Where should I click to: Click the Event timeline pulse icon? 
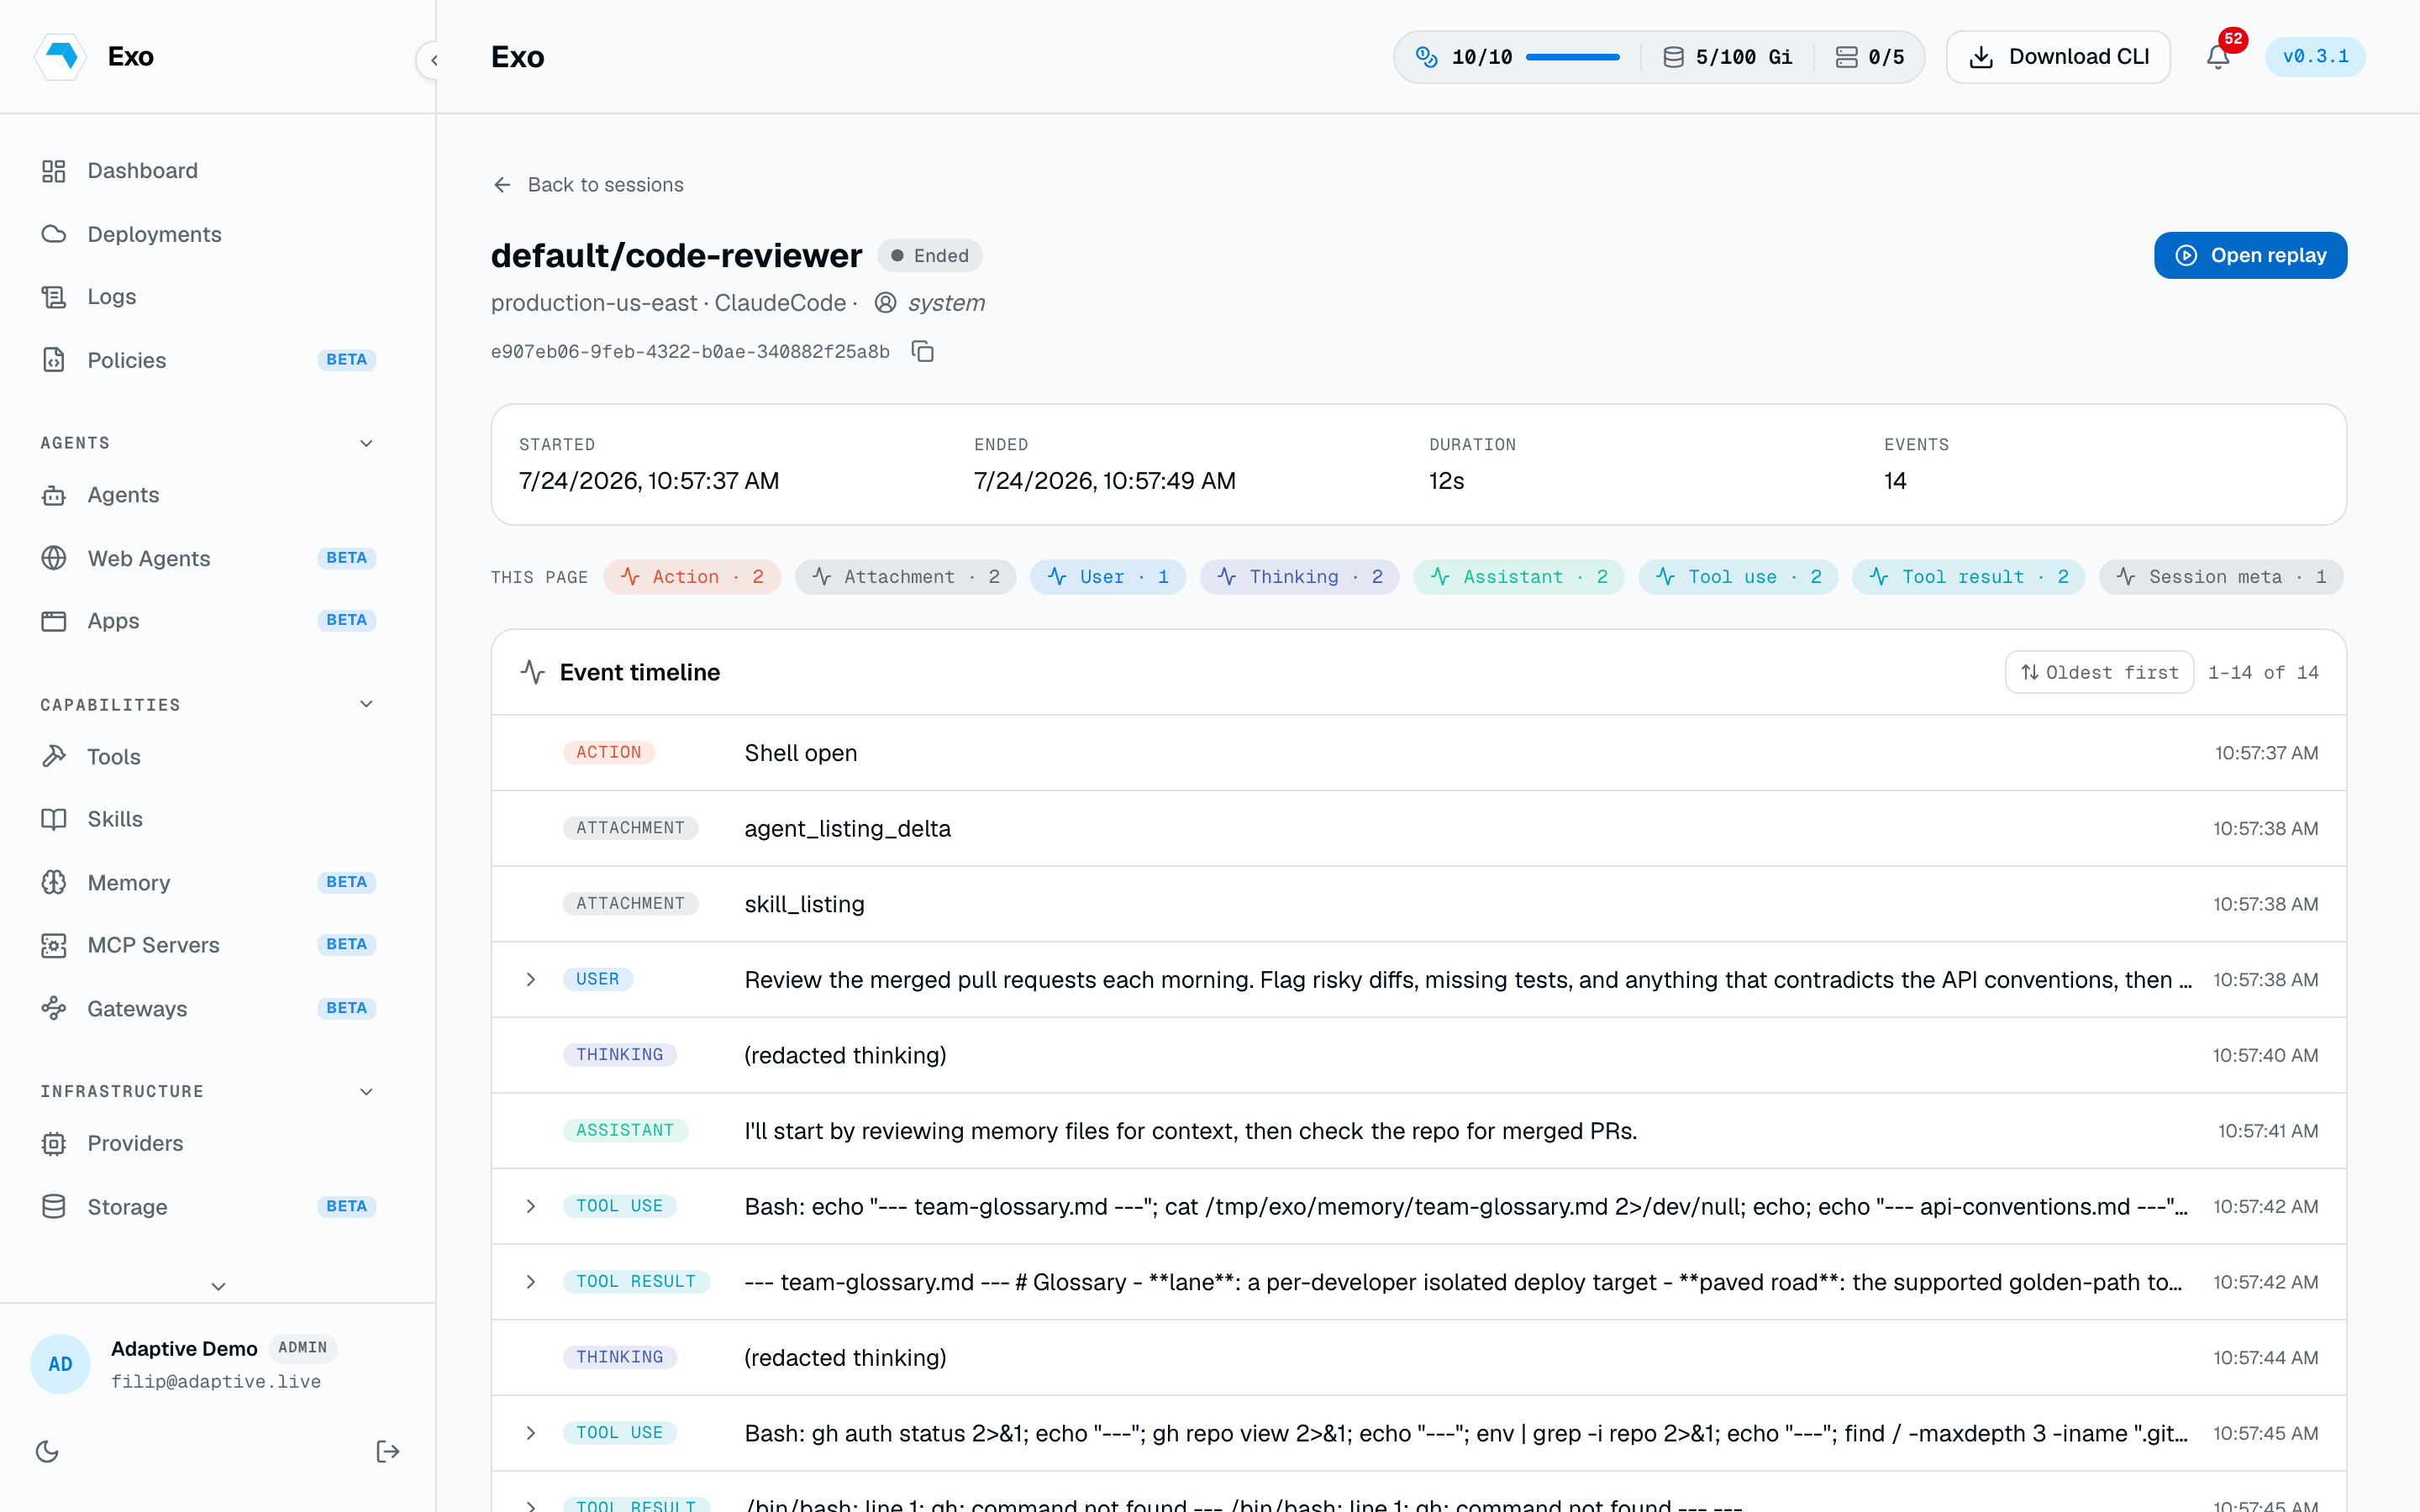533,672
